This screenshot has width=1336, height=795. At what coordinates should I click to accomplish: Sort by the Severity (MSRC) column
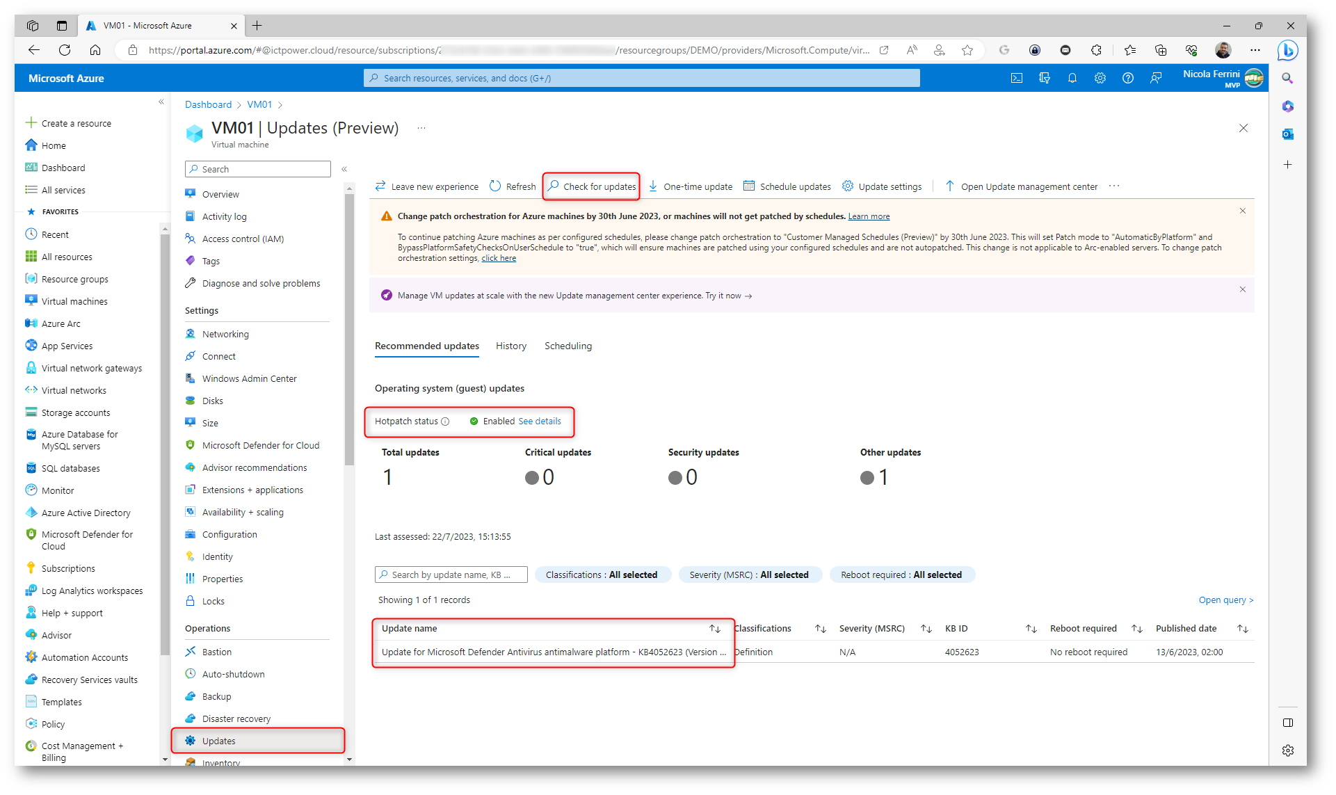(x=926, y=629)
